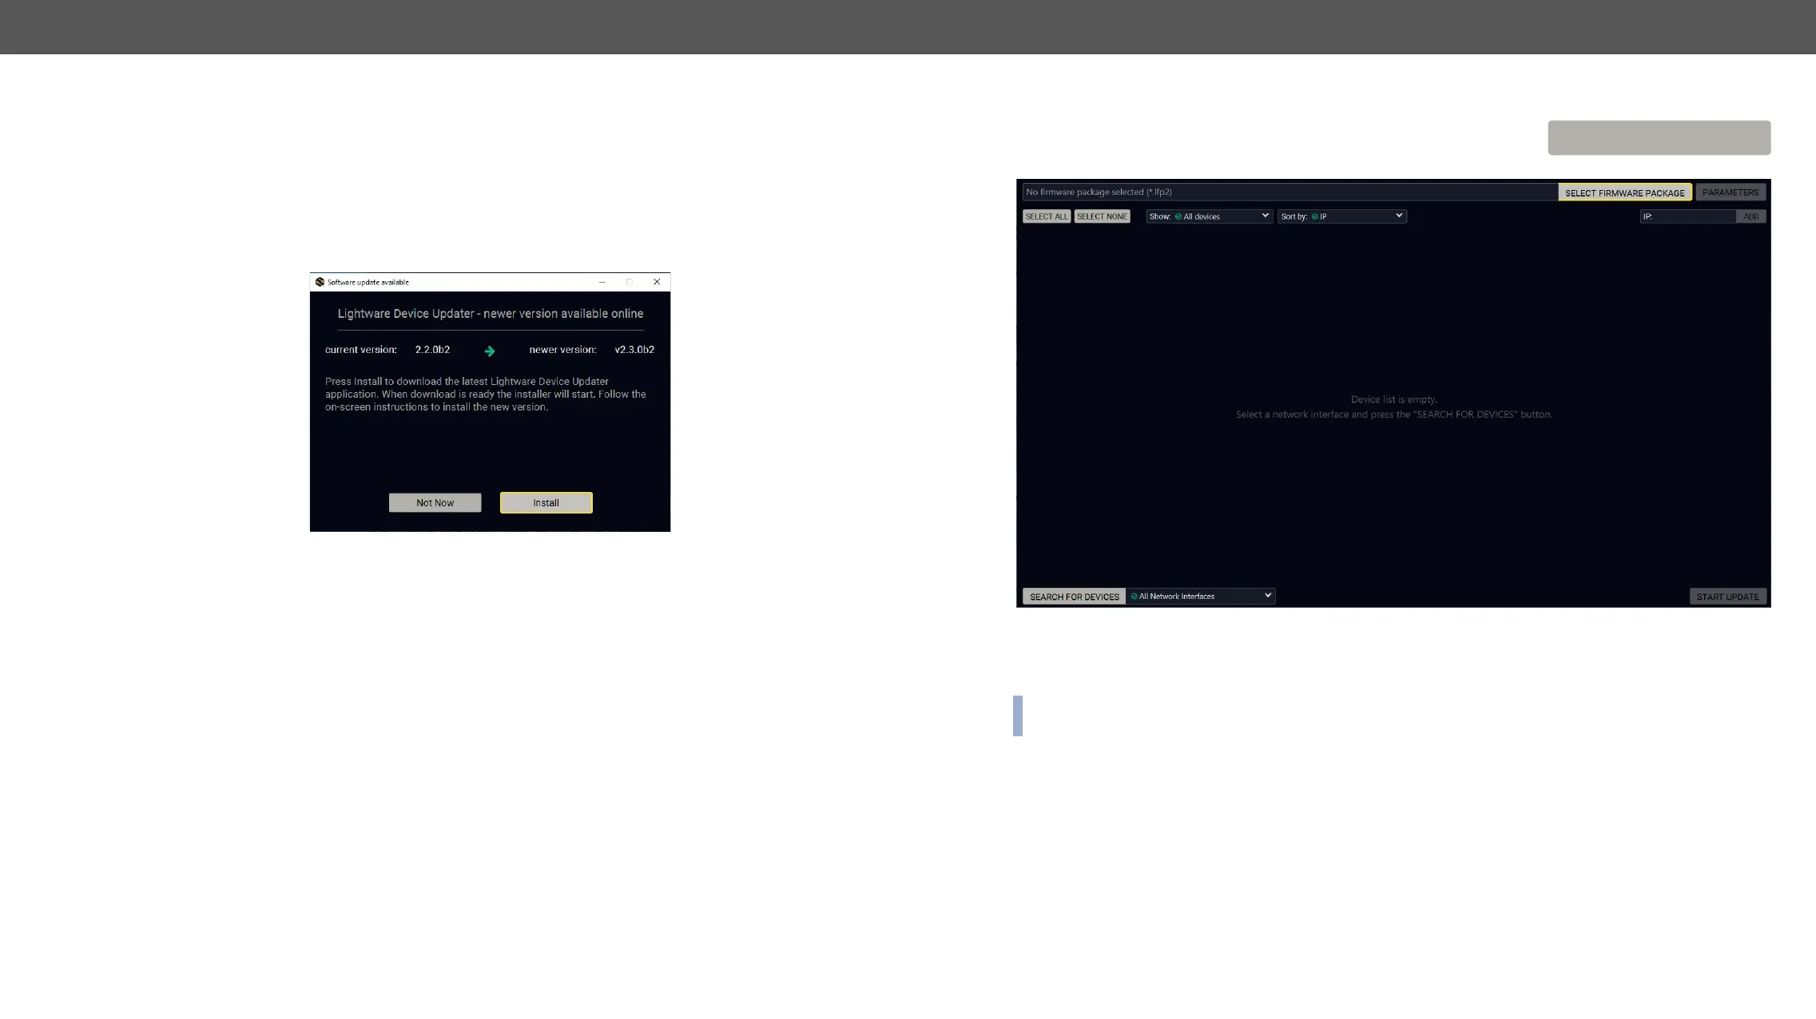Click the START UPDATE button
Image resolution: width=1816 pixels, height=1019 pixels.
[1727, 597]
